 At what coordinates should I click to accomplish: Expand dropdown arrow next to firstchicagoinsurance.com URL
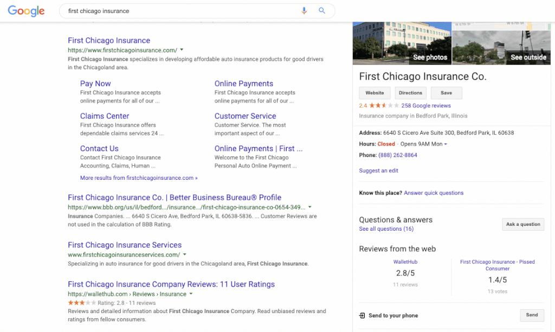182,50
